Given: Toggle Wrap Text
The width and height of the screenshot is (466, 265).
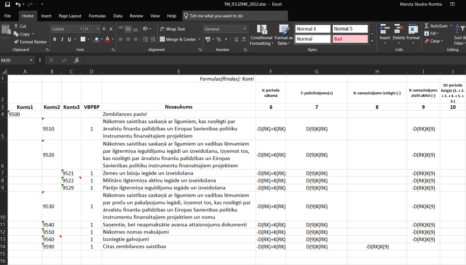Looking at the screenshot, I should pyautogui.click(x=172, y=29).
